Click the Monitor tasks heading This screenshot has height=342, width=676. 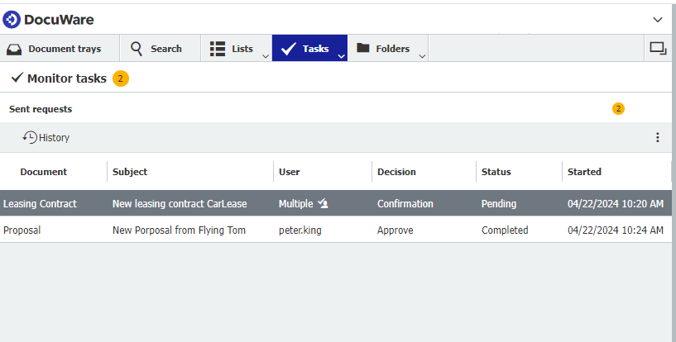[x=67, y=78]
